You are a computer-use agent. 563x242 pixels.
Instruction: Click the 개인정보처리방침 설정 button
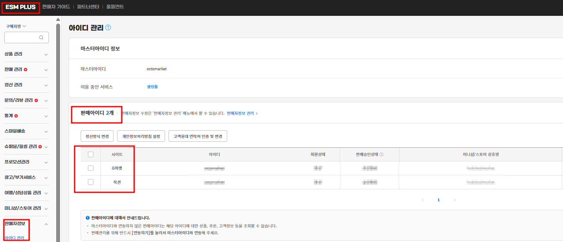tap(141, 136)
